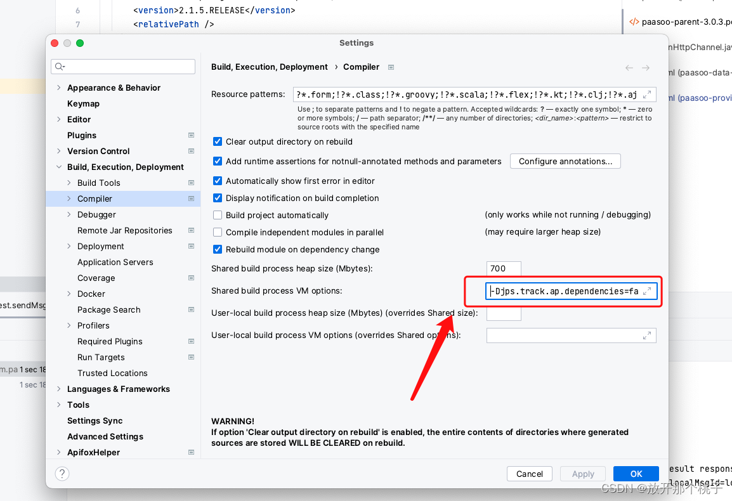Click XML file icon of paasoo-parent tab
732x501 pixels.
point(634,22)
